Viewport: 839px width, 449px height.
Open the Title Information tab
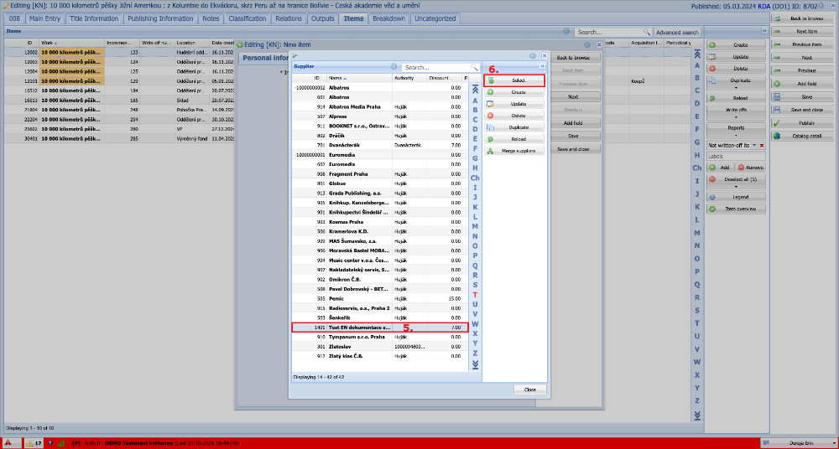tap(94, 18)
